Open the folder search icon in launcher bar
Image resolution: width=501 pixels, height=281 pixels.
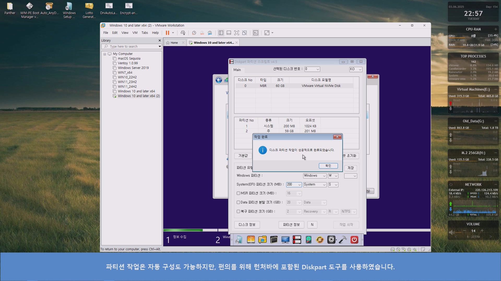click(x=262, y=240)
